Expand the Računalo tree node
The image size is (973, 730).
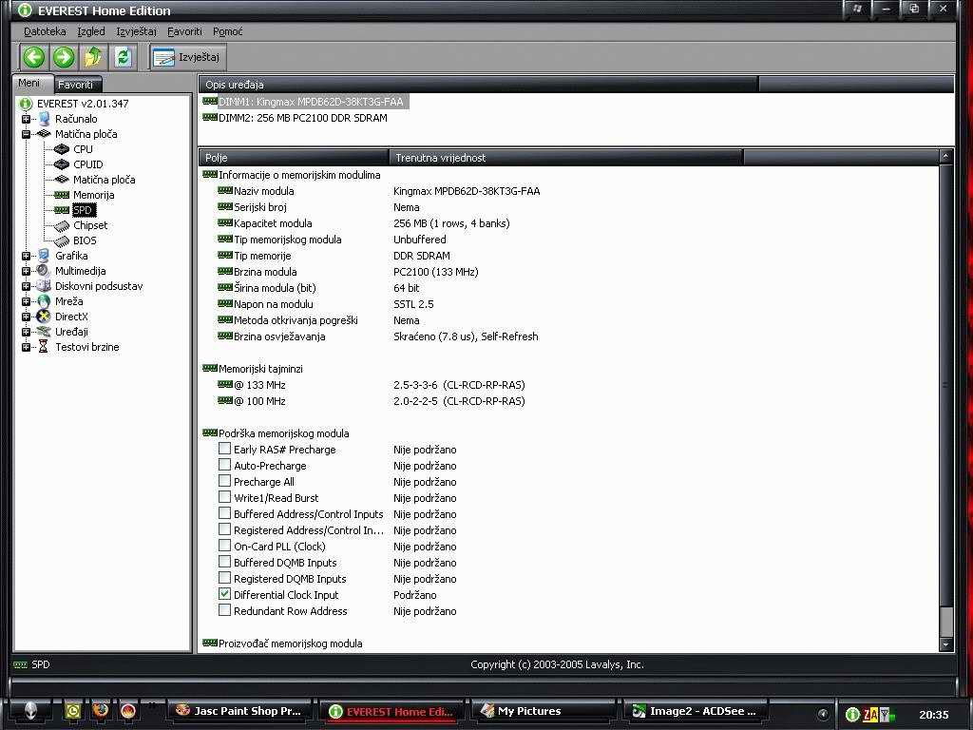26,119
